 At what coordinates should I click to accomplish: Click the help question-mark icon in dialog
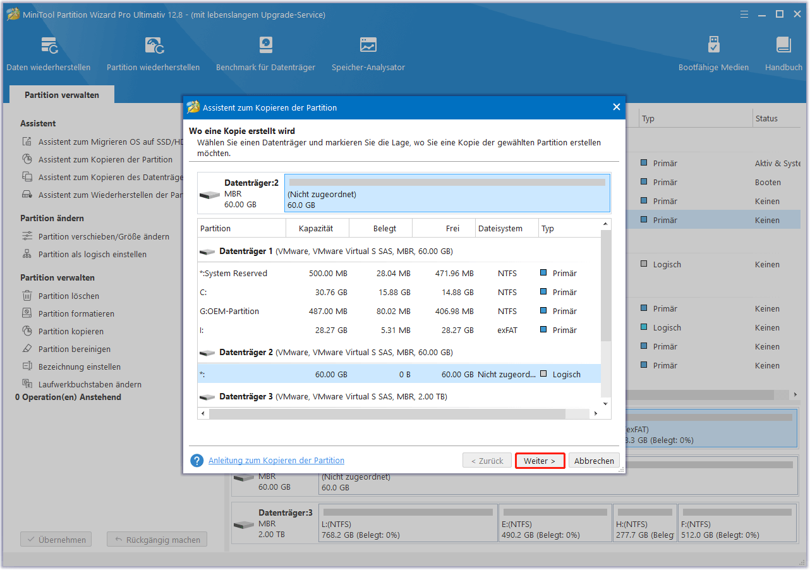(197, 461)
